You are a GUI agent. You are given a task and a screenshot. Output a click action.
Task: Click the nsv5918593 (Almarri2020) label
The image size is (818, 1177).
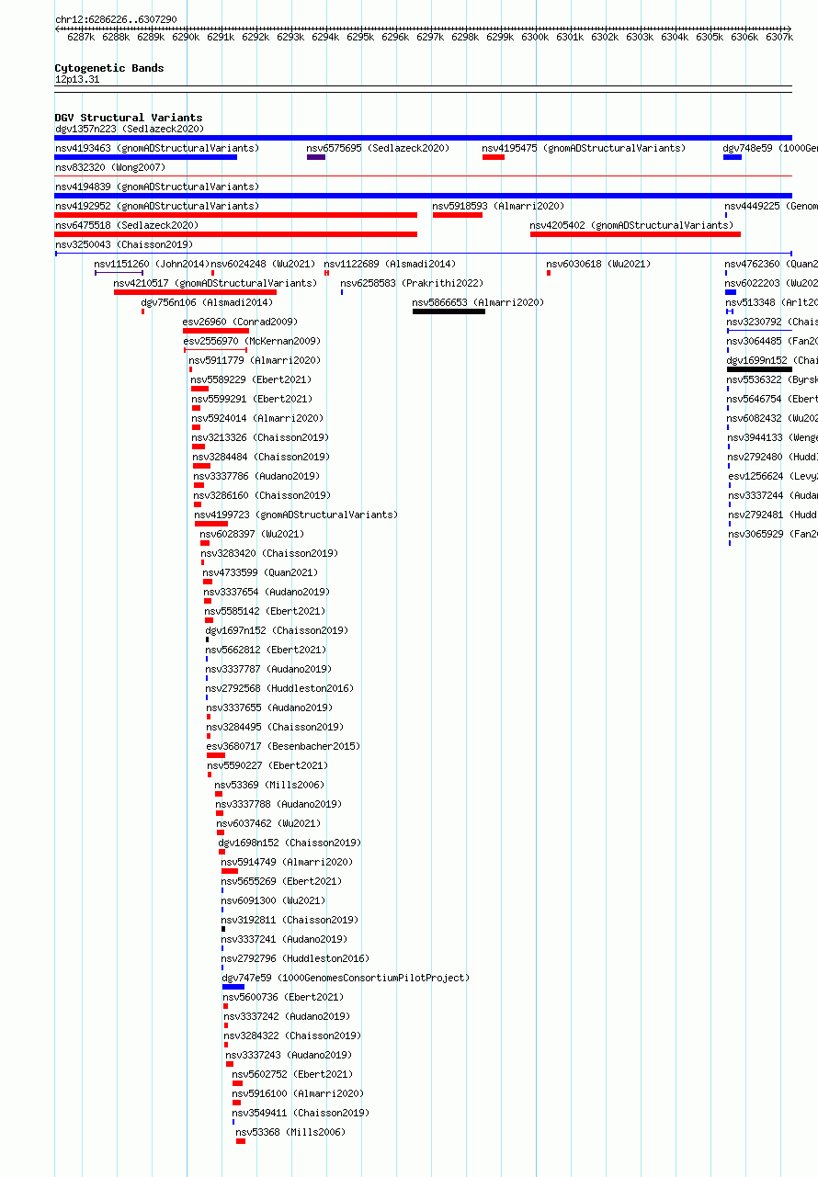click(498, 206)
